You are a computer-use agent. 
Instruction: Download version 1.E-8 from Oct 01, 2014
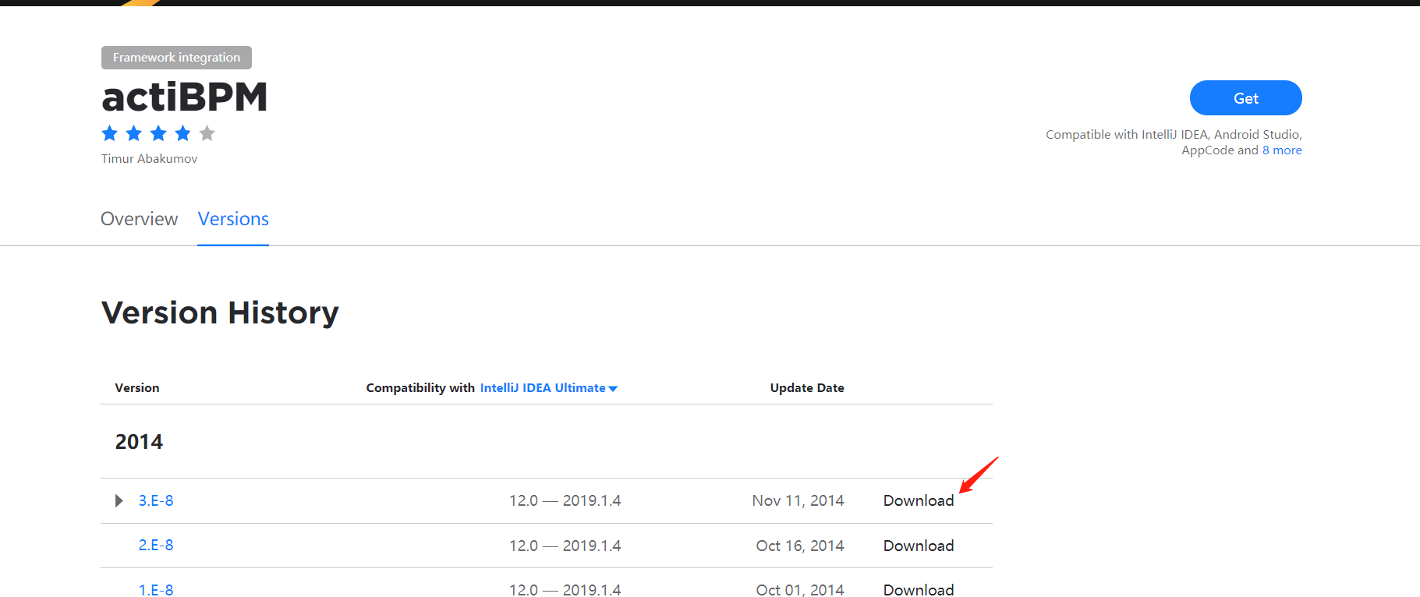click(x=919, y=590)
